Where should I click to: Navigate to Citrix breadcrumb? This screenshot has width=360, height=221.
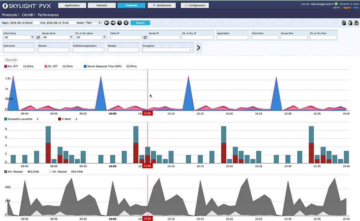[27, 15]
